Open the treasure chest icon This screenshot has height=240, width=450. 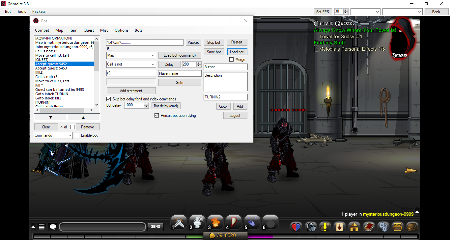[x=398, y=227]
